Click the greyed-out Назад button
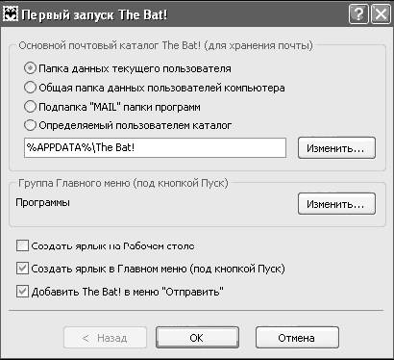This screenshot has height=360, width=394. pos(105,338)
